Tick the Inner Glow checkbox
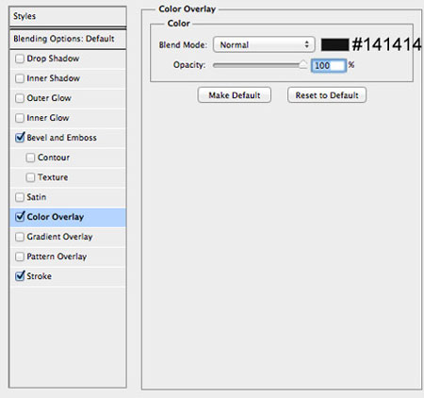This screenshot has height=398, width=424. pos(20,118)
